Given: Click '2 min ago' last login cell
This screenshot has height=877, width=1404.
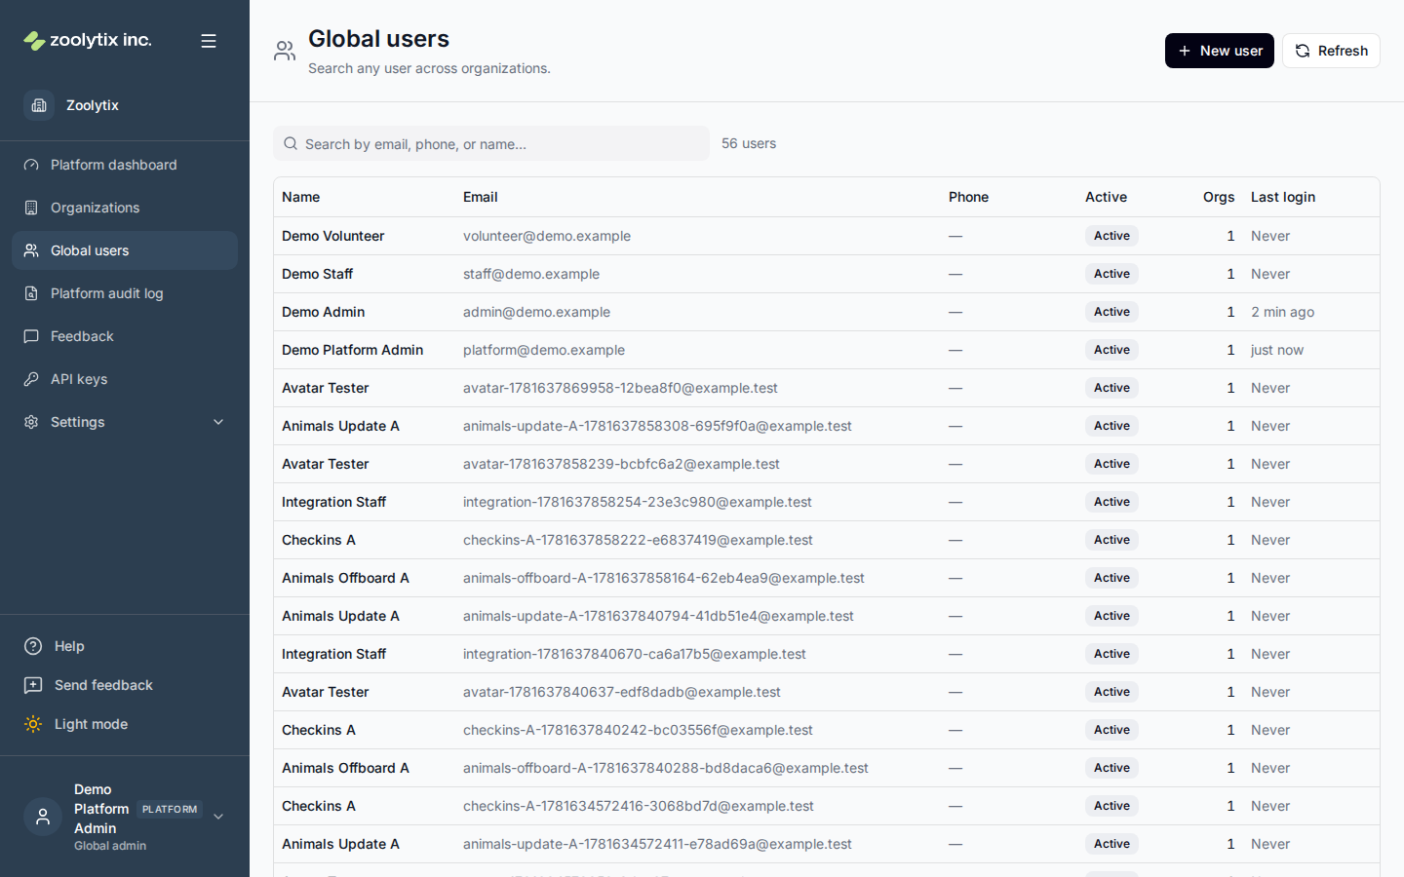Looking at the screenshot, I should click(1282, 312).
